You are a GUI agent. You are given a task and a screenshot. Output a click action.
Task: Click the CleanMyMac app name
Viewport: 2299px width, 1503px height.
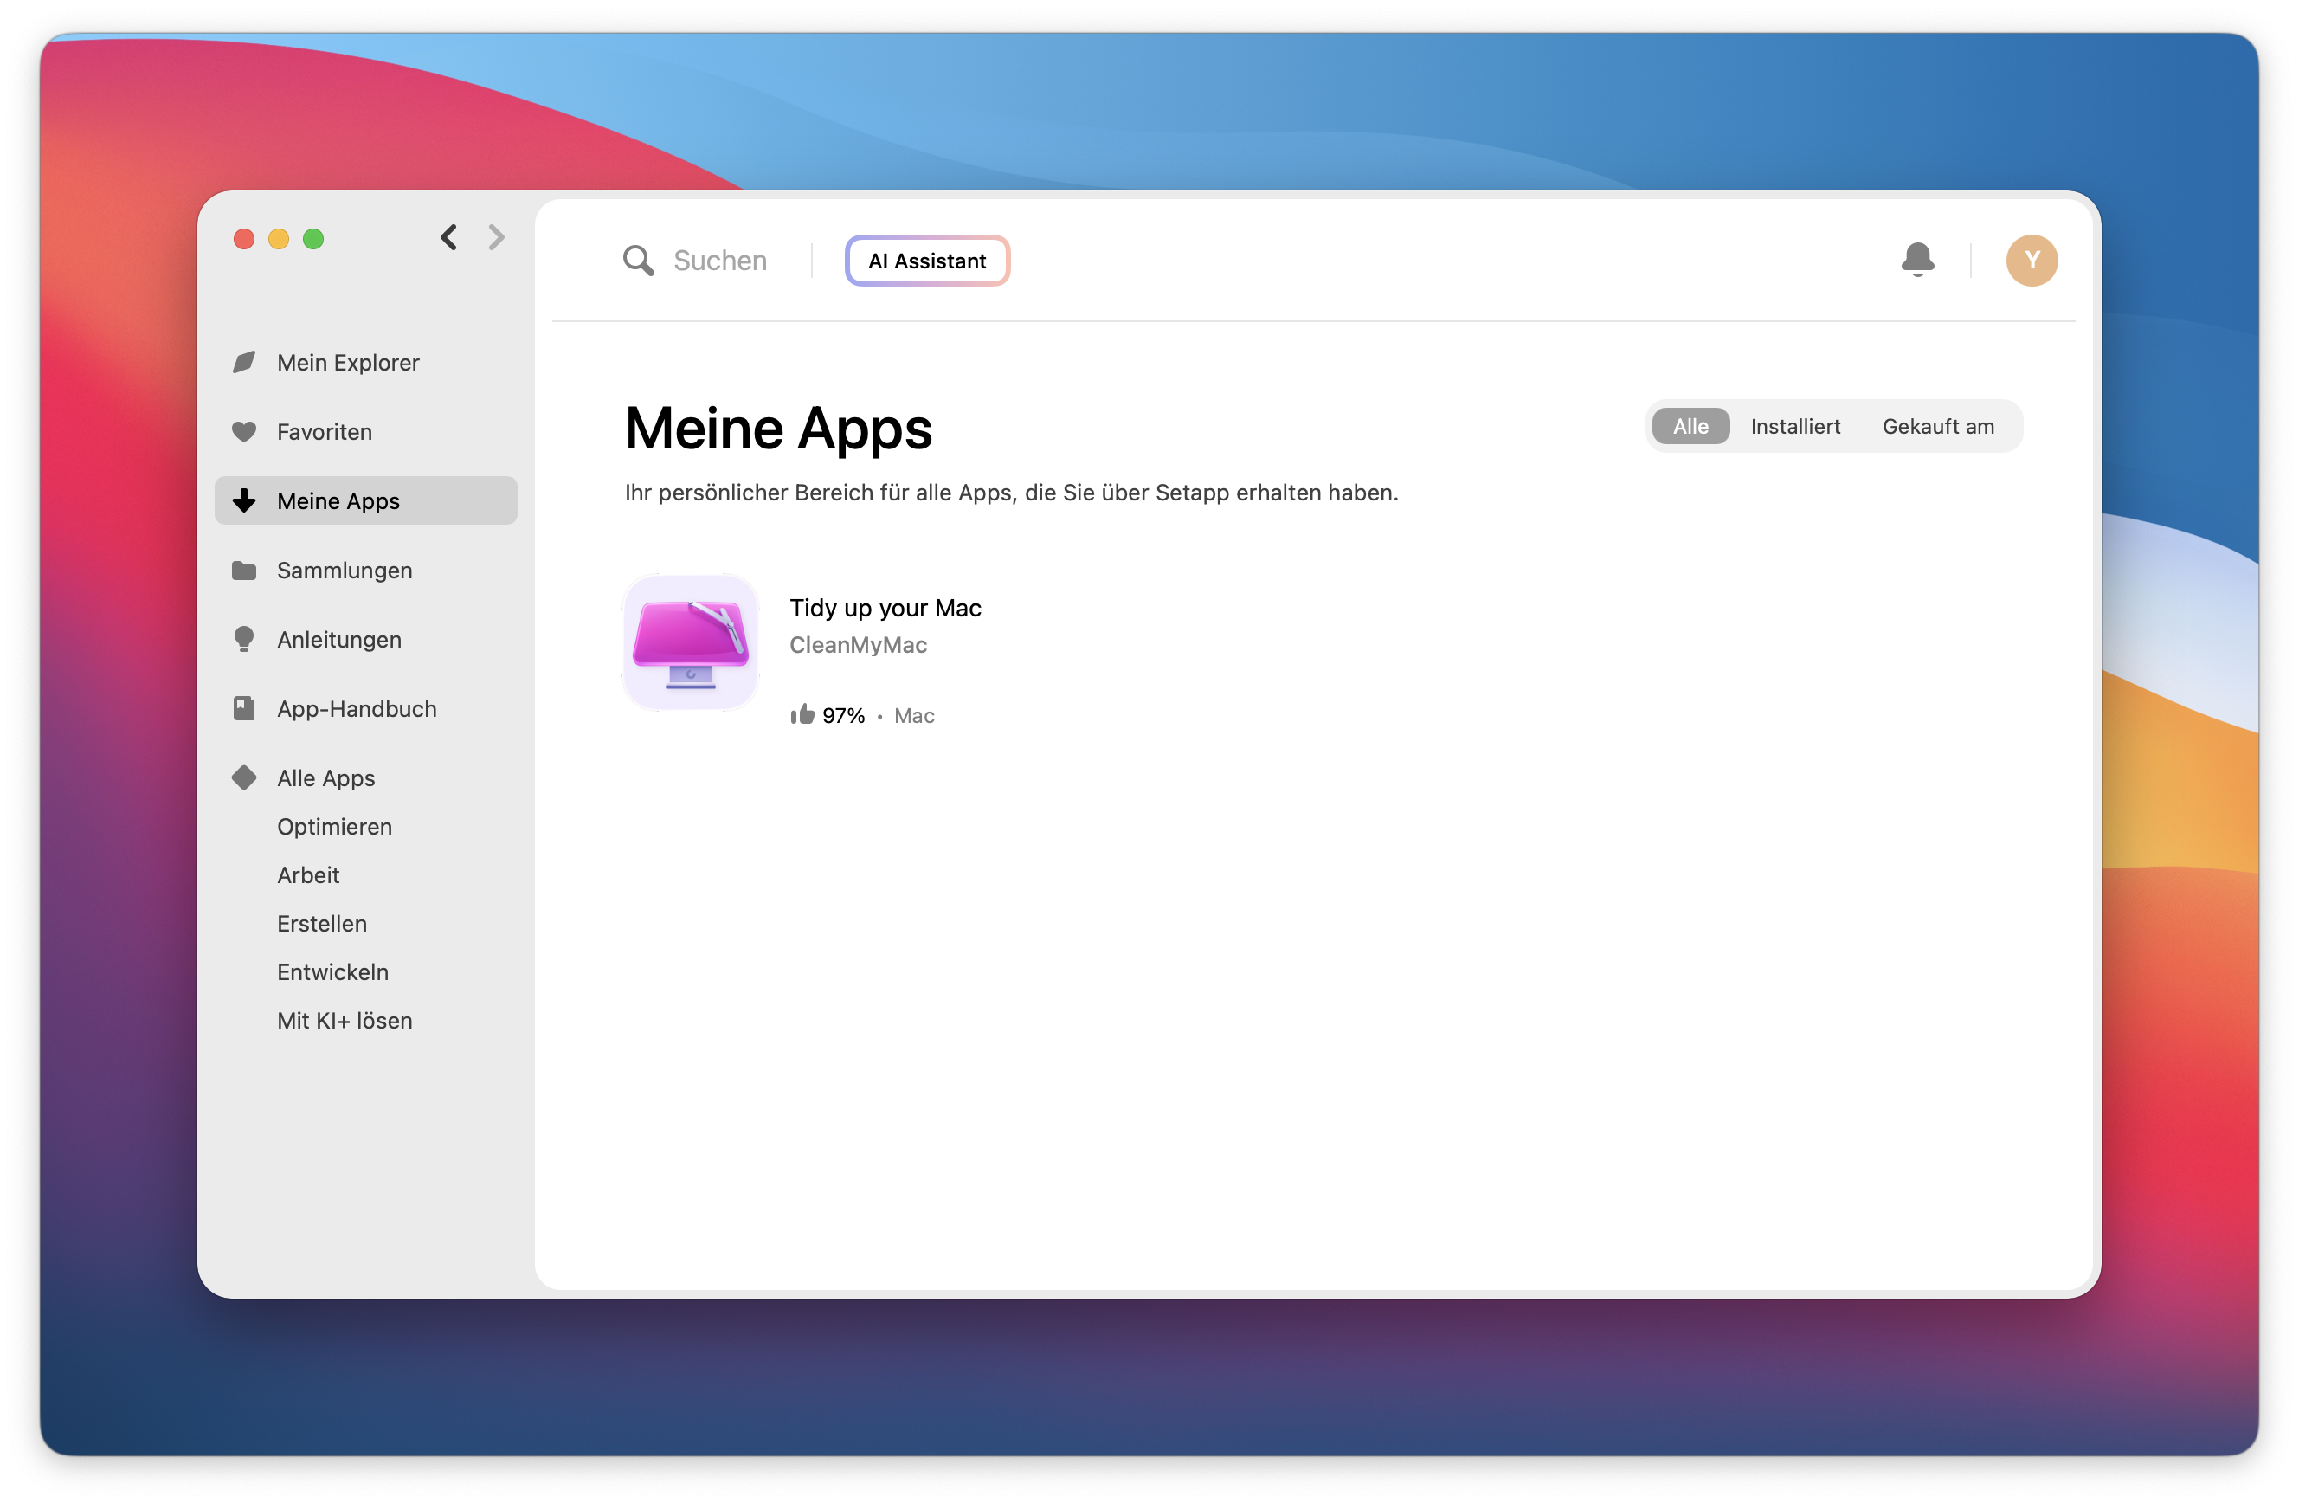click(x=858, y=645)
